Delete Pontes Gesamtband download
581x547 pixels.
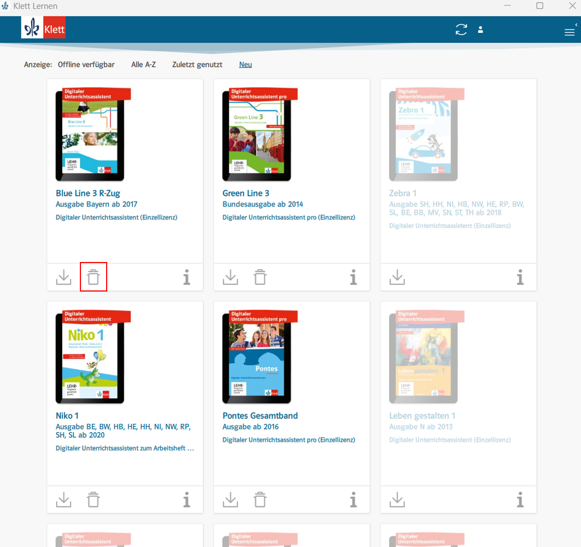(x=260, y=499)
